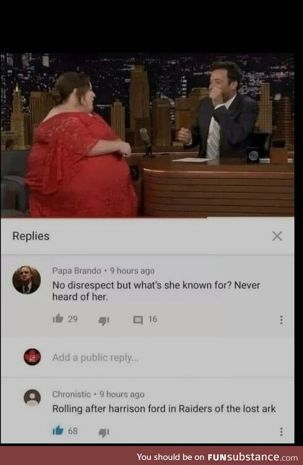Open more options for Papa Brando's comment
This screenshot has height=465, width=303.
[281, 319]
